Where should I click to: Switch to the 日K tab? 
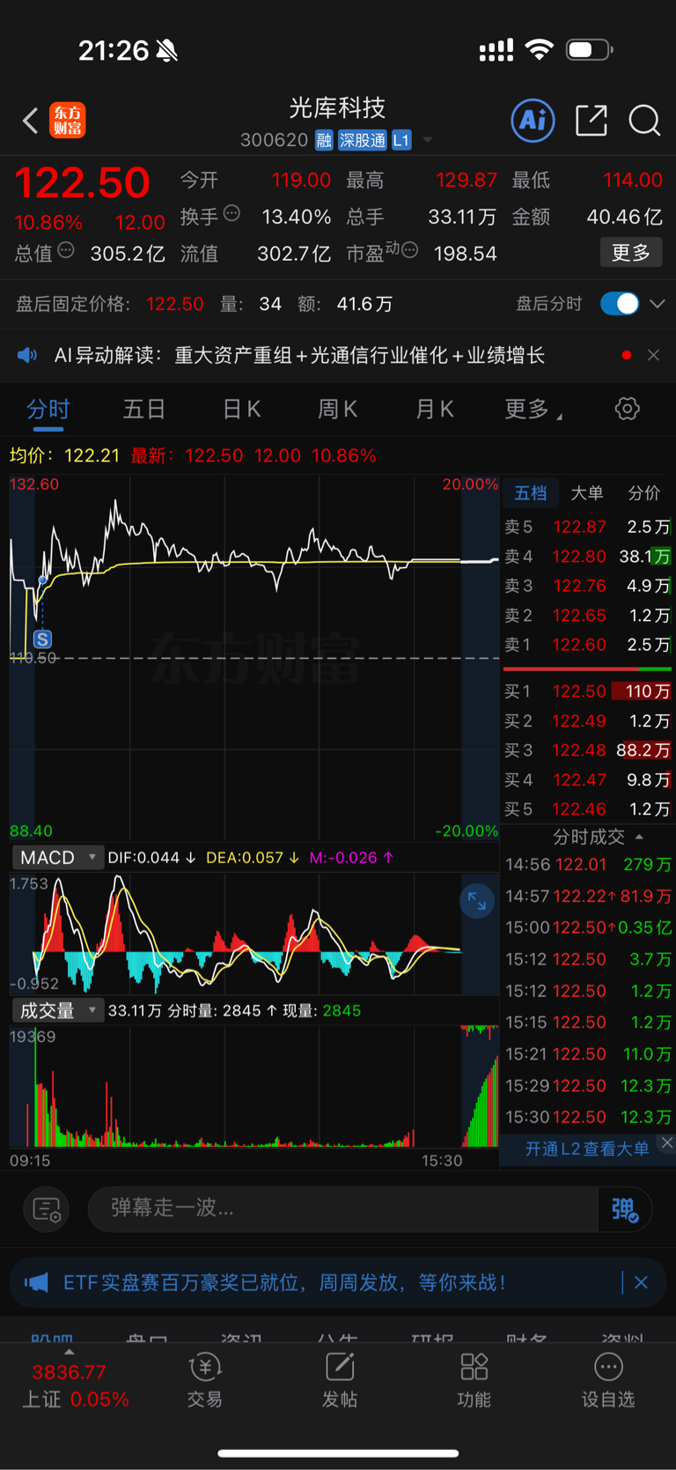pos(241,410)
